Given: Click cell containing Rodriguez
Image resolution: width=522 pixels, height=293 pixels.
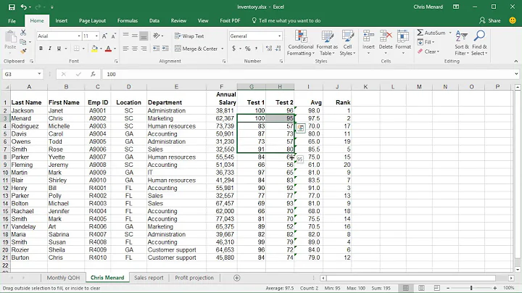Looking at the screenshot, I should click(29, 126).
